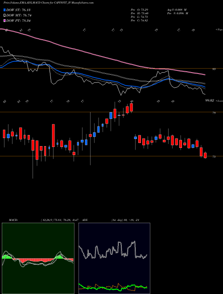Image resolution: width=223 pixels, height=294 pixels.
Task: Click the 99.02 value label
Action: click(x=209, y=101)
